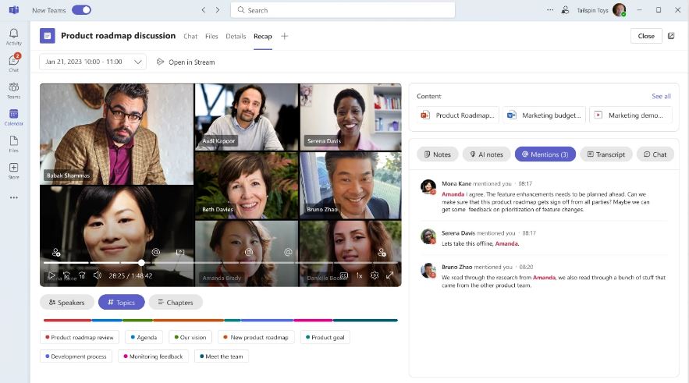689x383 pixels.
Task: Open Files in the left sidebar
Action: [13, 144]
